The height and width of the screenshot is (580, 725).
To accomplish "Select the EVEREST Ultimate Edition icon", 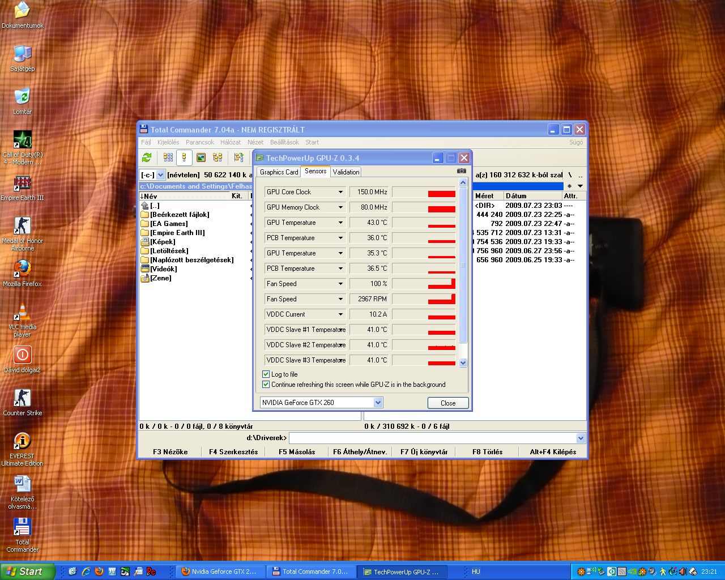I will point(22,449).
